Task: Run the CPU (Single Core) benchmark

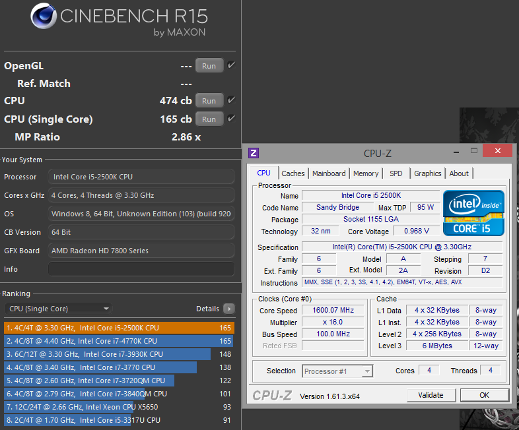Action: [209, 119]
